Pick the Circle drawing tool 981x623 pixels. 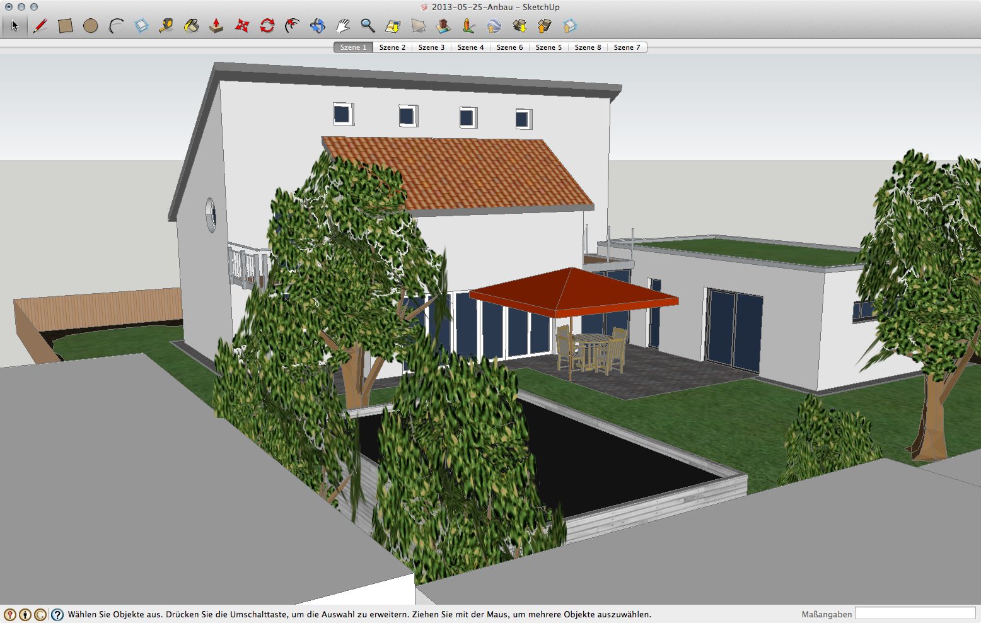(90, 26)
